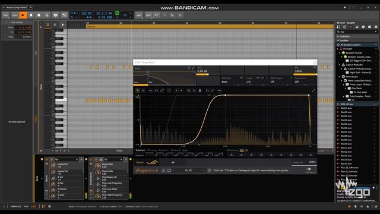380x214 pixels.
Task: Click the Volume shaper tab
Action: pyautogui.click(x=147, y=162)
